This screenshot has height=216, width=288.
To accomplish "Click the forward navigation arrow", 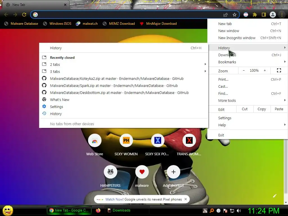I will (x=15, y=15).
